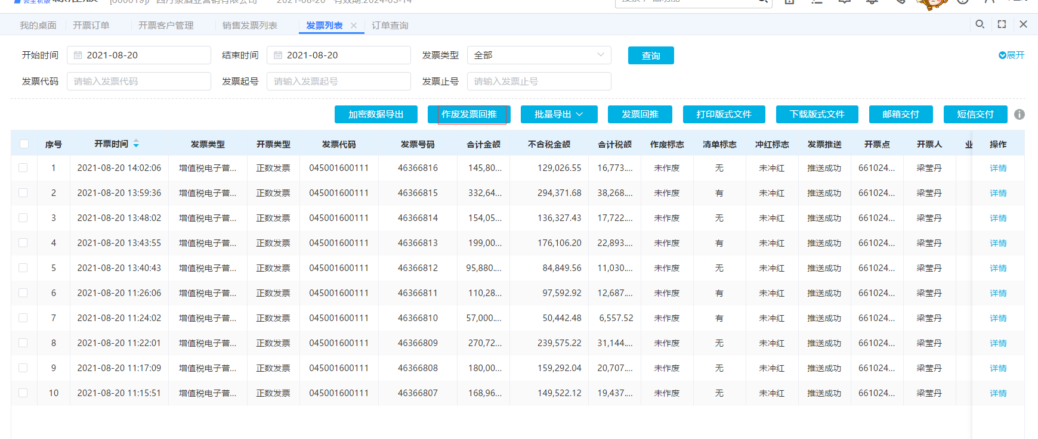This screenshot has height=439, width=1038.
Task: Open the tab-bar search magnifier icon
Action: pyautogui.click(x=980, y=24)
